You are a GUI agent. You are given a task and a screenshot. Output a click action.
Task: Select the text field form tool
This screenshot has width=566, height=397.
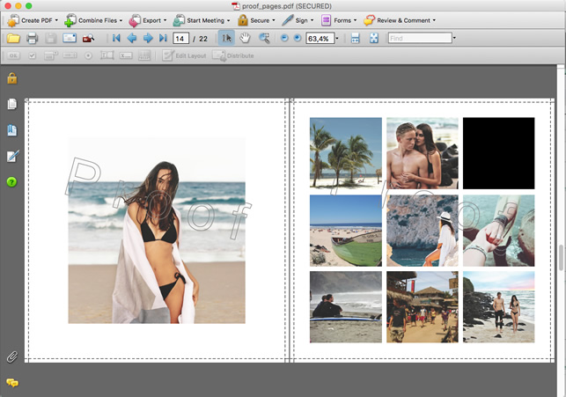point(107,55)
